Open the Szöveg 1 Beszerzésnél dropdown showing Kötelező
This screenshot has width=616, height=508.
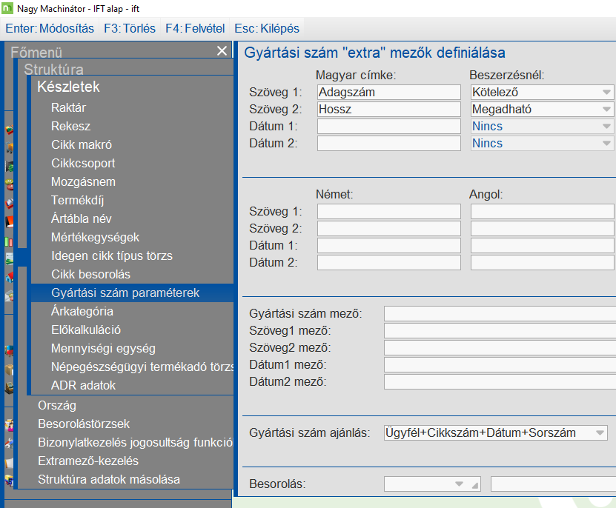click(x=543, y=93)
